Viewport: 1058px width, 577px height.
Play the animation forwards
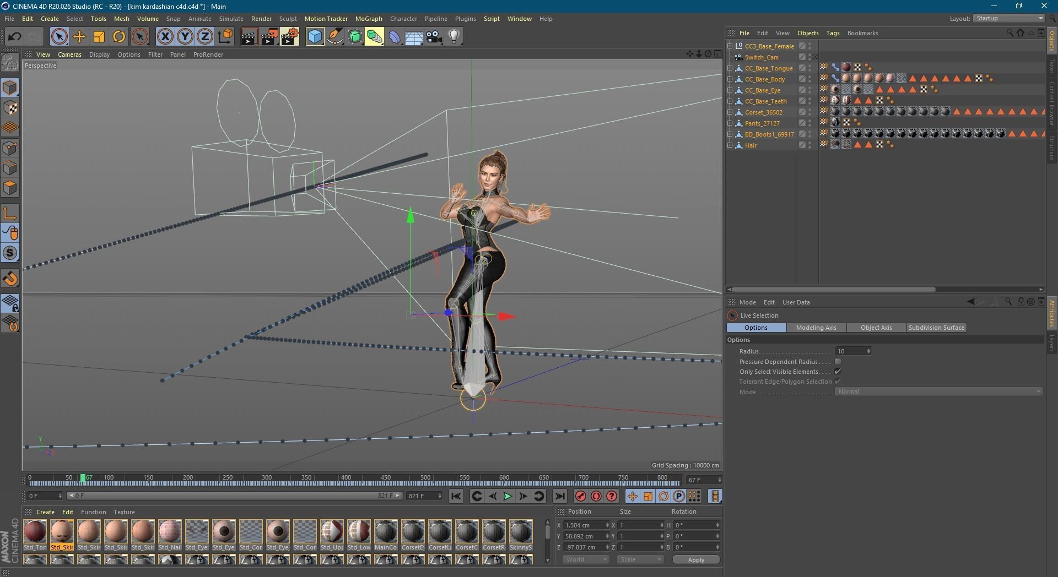[508, 496]
